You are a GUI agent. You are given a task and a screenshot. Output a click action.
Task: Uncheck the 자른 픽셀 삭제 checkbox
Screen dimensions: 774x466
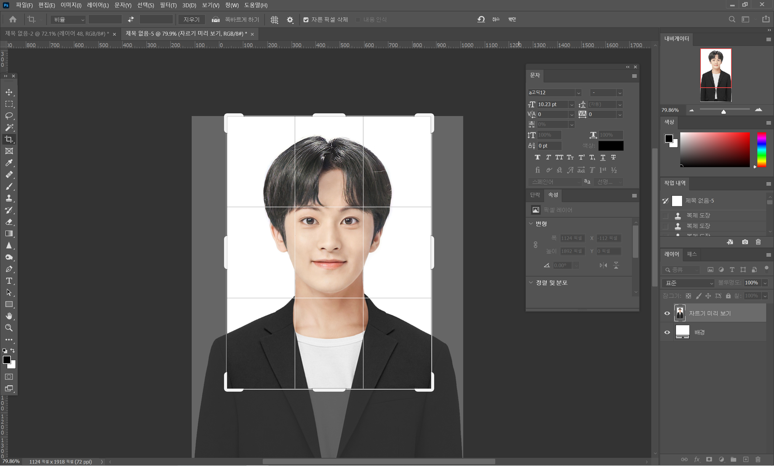click(x=306, y=20)
